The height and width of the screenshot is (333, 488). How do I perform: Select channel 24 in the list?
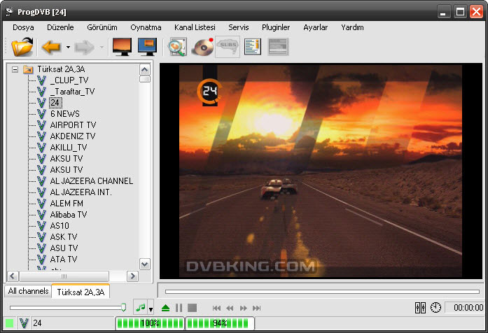[55, 103]
